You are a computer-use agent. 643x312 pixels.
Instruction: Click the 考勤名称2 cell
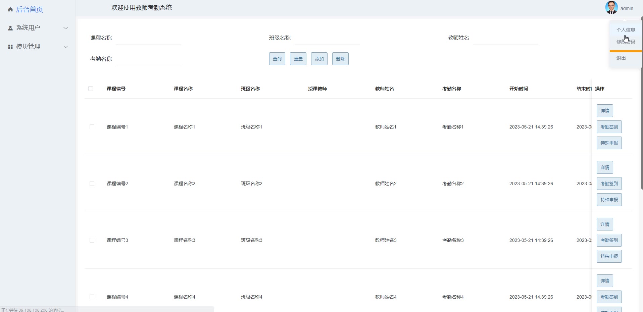point(453,184)
